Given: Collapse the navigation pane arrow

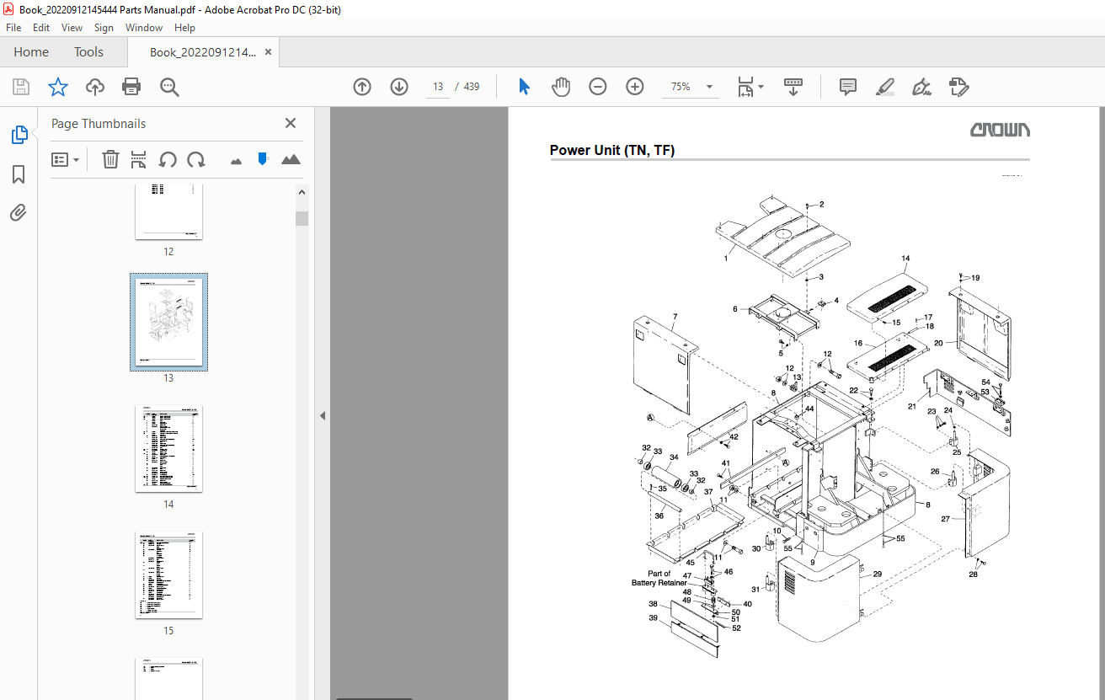Looking at the screenshot, I should click(x=322, y=415).
